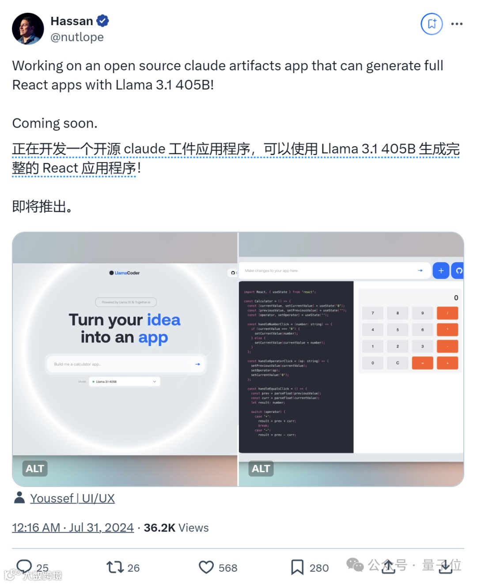The image size is (477, 584).
Task: Click the download arrow icon at bottom right
Action: click(x=445, y=566)
